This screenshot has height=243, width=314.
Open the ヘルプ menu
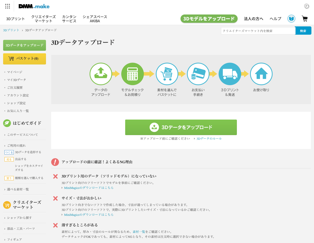(275, 19)
